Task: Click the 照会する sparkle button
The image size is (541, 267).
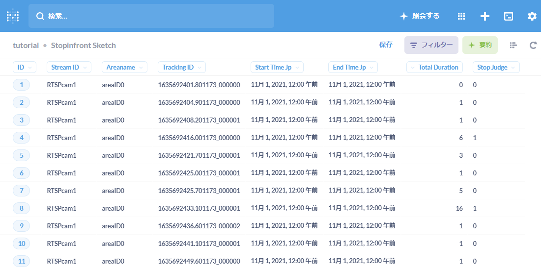Action: click(420, 16)
